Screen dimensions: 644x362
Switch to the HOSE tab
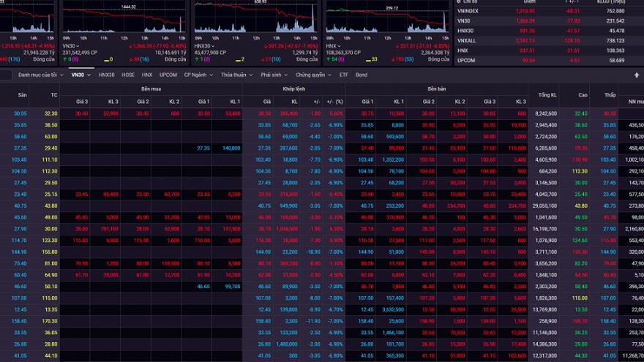[x=128, y=75]
